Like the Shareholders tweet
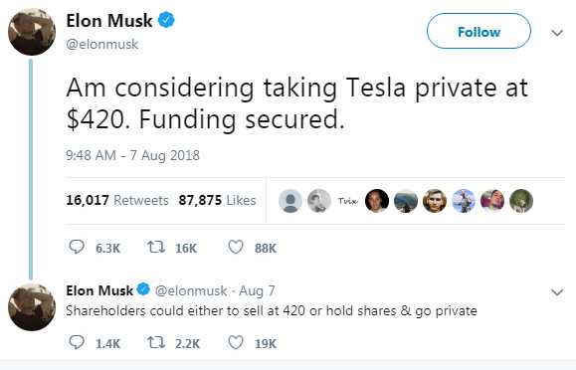 click(x=236, y=342)
